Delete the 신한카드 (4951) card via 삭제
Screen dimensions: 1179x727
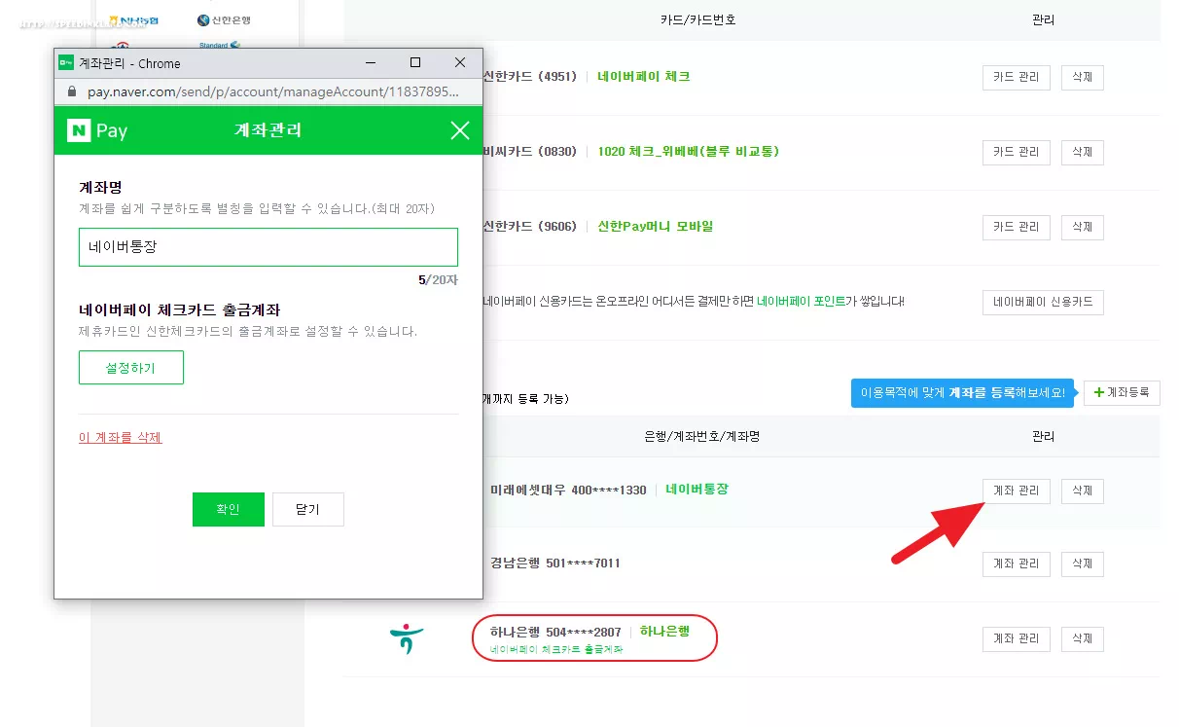(1082, 77)
